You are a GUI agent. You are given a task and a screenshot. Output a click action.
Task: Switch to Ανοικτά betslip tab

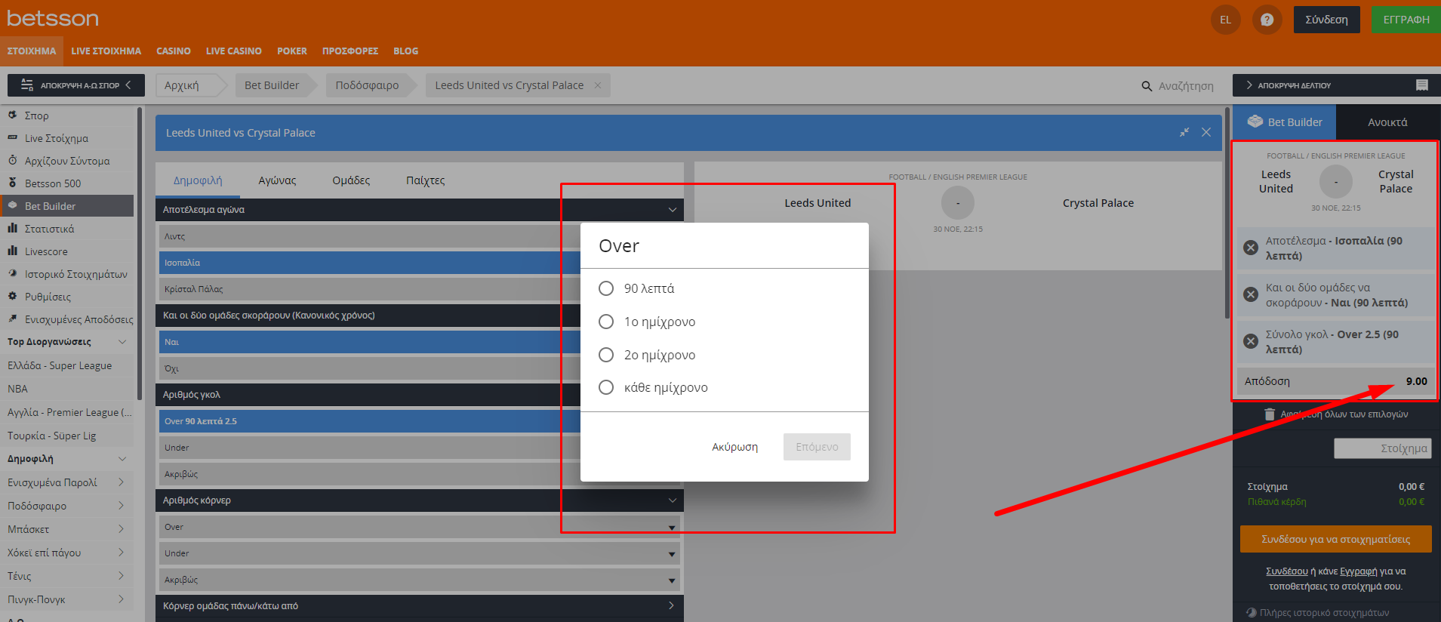(x=1387, y=122)
